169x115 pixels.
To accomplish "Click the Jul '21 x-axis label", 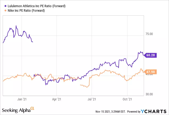I will (x=92, y=99).
